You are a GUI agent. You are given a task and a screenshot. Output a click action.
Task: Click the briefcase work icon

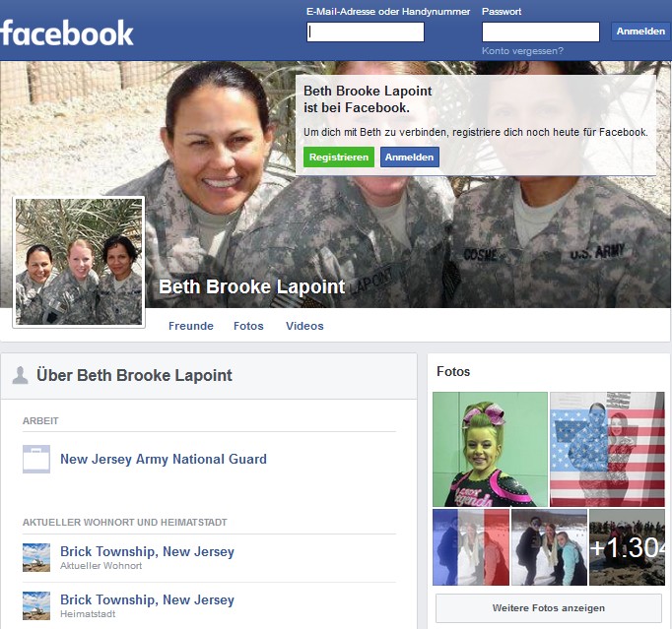click(x=36, y=459)
